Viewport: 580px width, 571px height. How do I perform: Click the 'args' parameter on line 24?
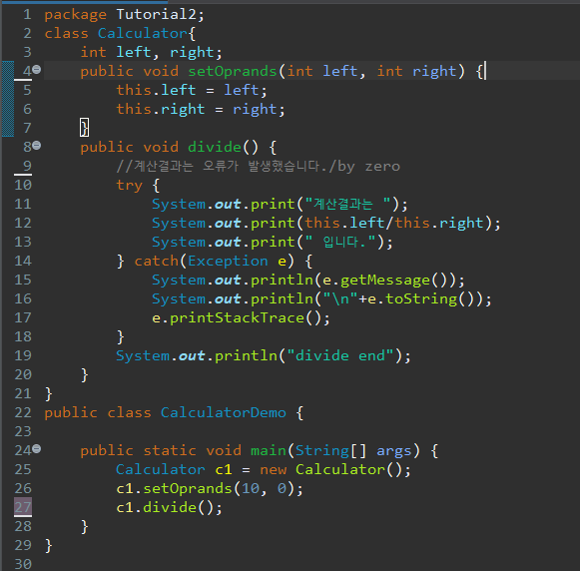(x=394, y=451)
